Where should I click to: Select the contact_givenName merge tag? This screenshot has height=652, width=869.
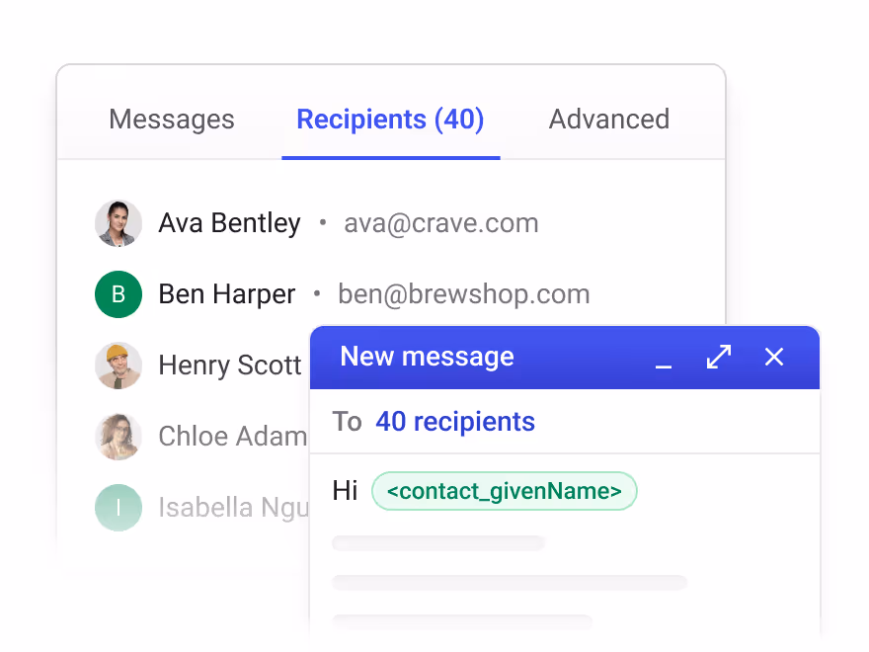click(505, 491)
